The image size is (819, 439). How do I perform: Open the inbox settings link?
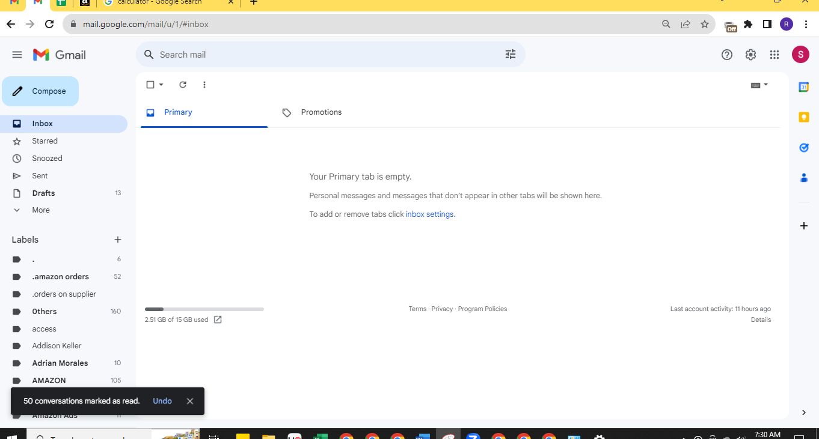coord(429,214)
